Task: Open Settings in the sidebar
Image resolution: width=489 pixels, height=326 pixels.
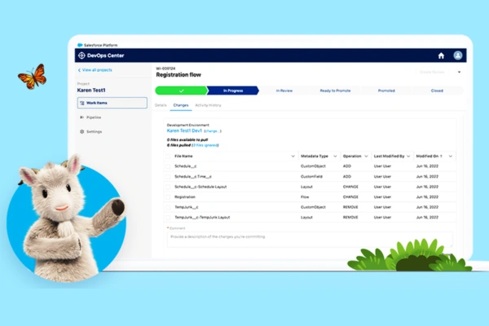Action: click(x=94, y=132)
